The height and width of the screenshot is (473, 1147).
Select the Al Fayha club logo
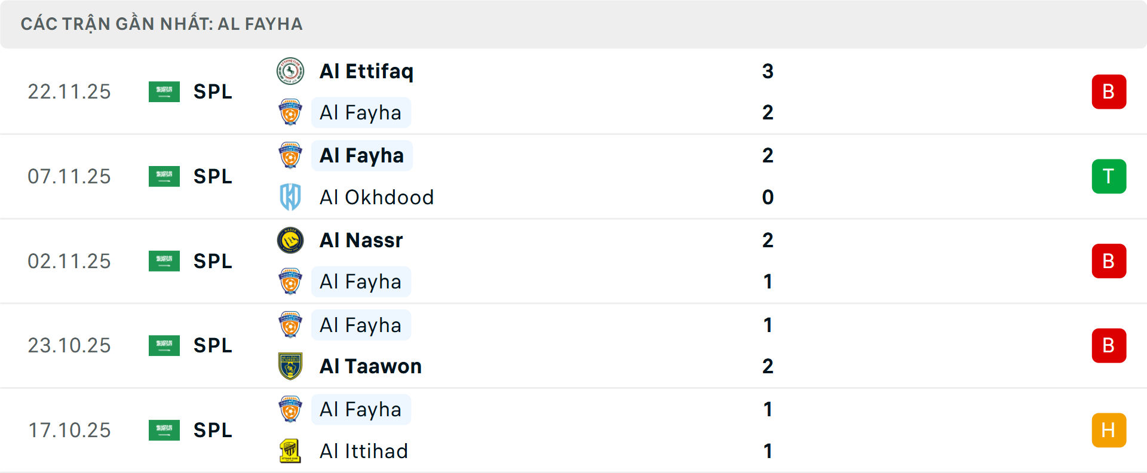click(291, 112)
